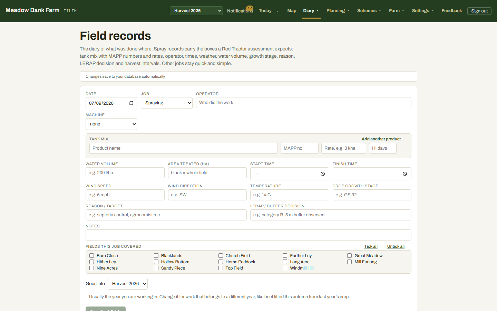Image resolution: width=497 pixels, height=311 pixels.
Task: Expand the Settings menu
Action: [423, 11]
